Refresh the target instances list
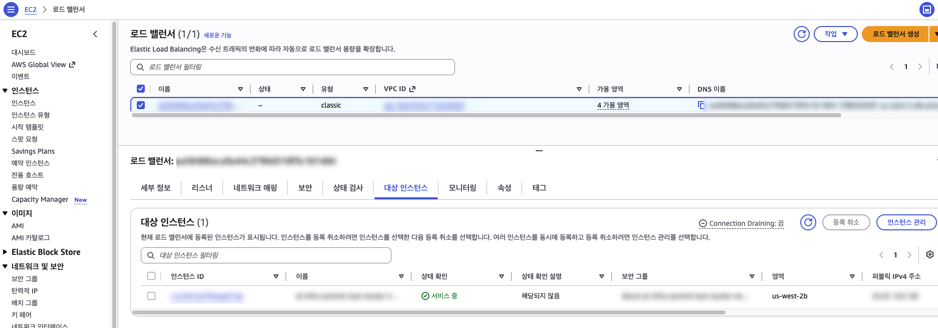938x328 pixels. point(808,222)
